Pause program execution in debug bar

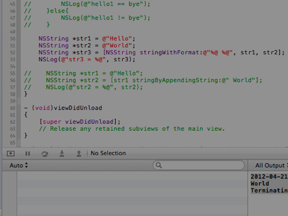pyautogui.click(x=28, y=154)
